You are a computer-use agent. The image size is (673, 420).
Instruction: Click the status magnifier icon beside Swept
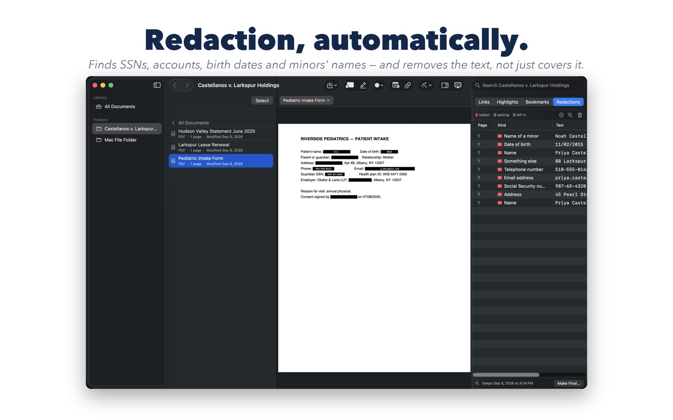pos(477,384)
